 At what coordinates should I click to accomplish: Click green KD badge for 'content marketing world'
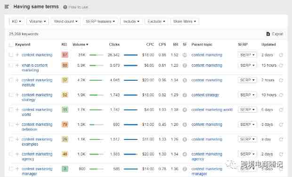tap(65, 109)
